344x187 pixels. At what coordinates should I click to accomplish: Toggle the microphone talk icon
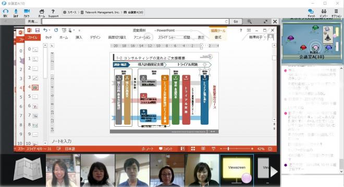(16, 11)
